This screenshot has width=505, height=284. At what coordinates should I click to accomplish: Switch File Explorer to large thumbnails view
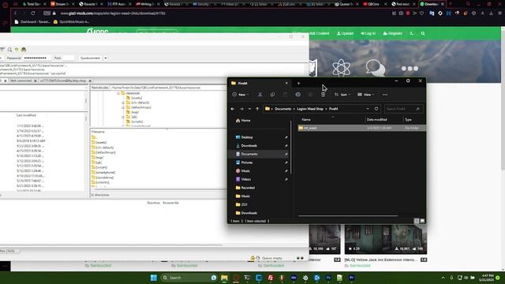422,221
